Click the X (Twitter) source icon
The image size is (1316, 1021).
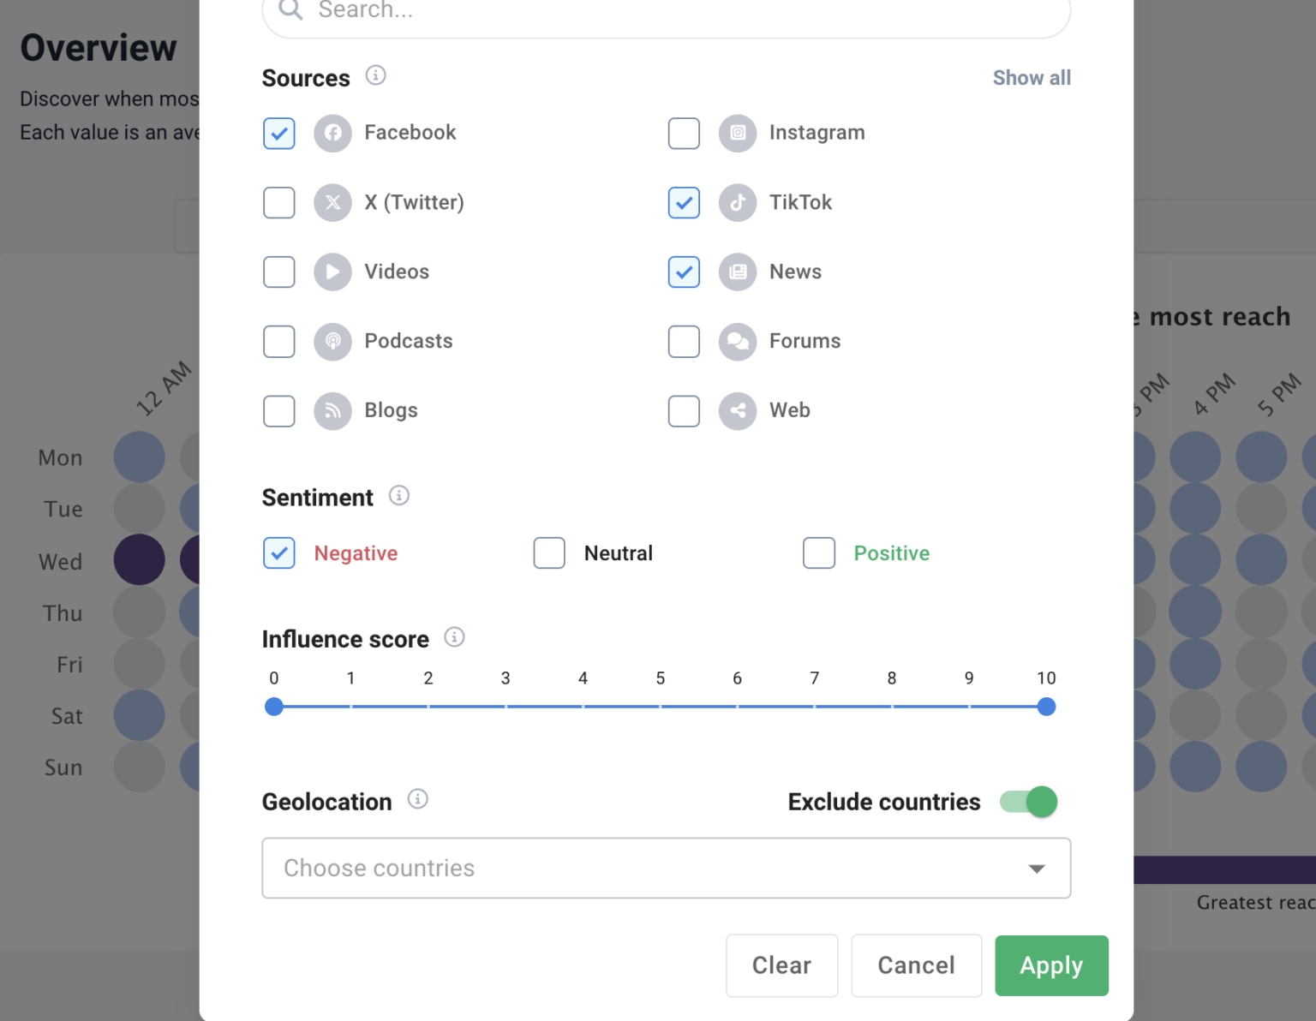pyautogui.click(x=332, y=203)
